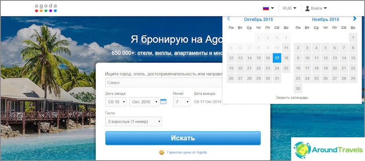Click the Я бронирую на Agoda headline
The width and height of the screenshot is (365, 161).
[x=176, y=39]
